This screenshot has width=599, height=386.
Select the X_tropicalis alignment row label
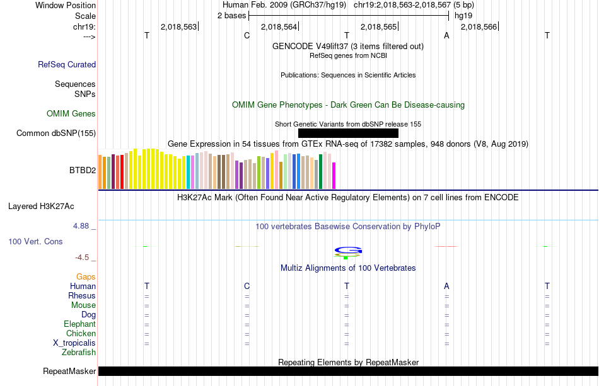tap(74, 343)
